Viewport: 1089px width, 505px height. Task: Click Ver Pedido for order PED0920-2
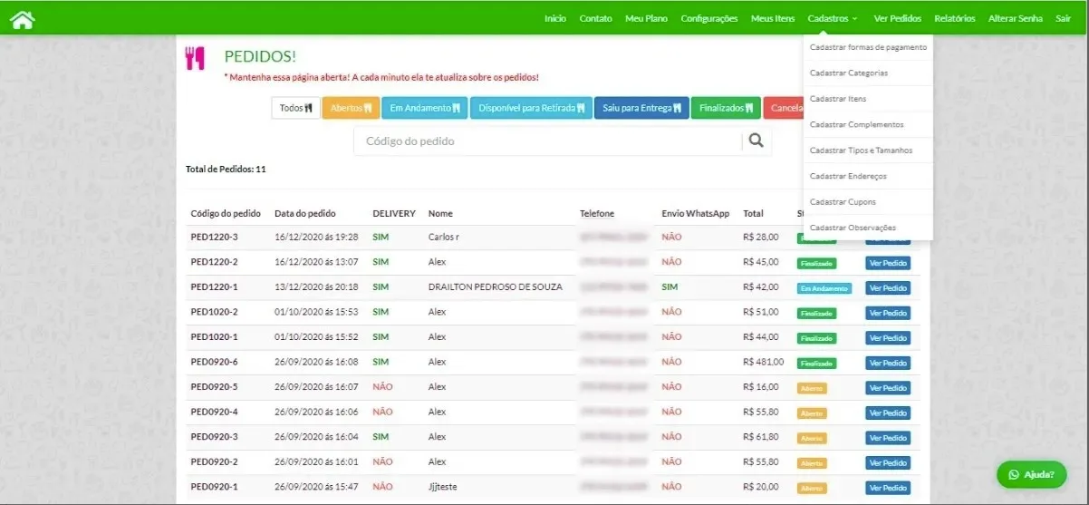(888, 462)
